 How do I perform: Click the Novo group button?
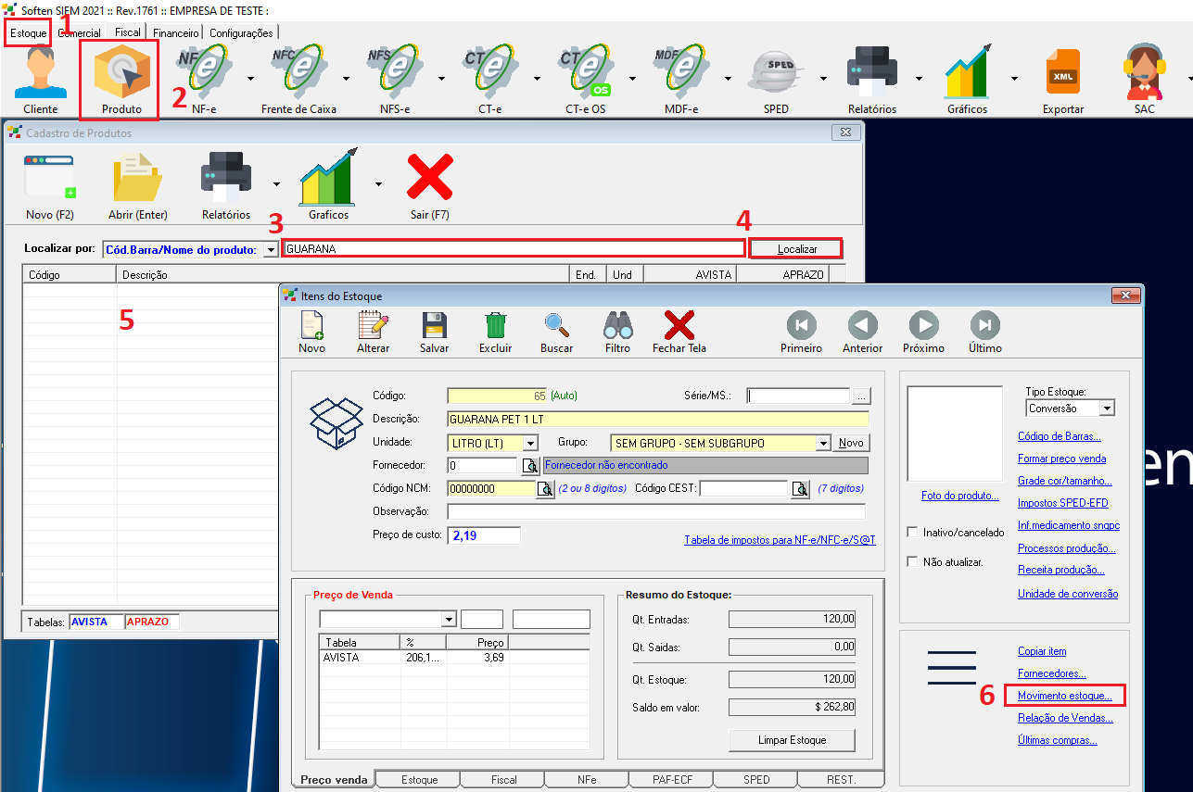[x=852, y=443]
